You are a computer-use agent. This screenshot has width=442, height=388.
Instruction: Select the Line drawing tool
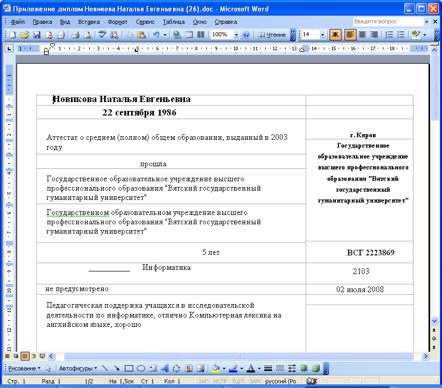(105, 368)
